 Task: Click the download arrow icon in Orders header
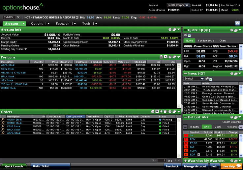(x=161, y=111)
